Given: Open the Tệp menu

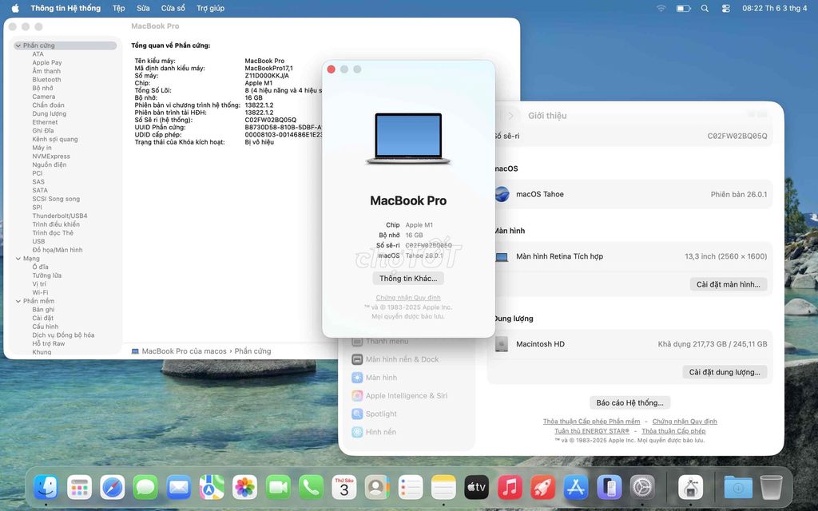Looking at the screenshot, I should (x=118, y=8).
